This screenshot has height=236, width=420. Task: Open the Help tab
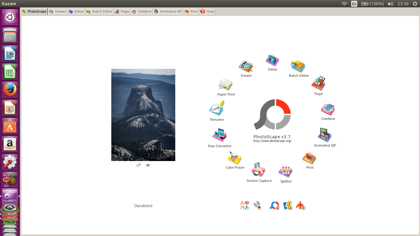point(207,11)
